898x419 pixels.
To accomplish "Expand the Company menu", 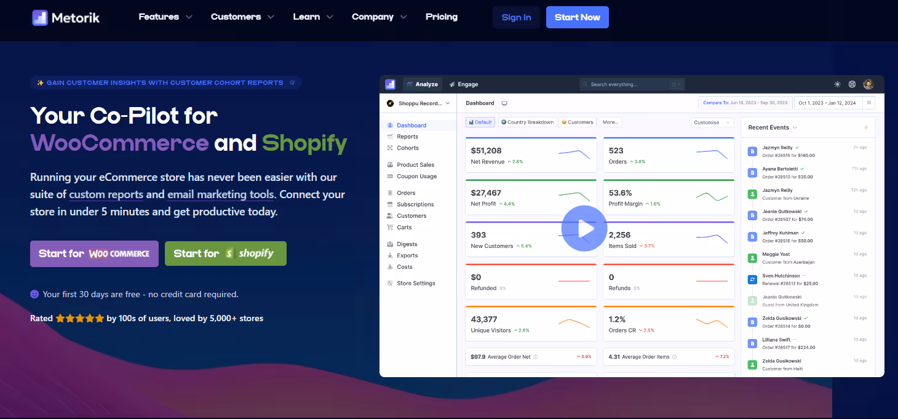I will pos(379,17).
